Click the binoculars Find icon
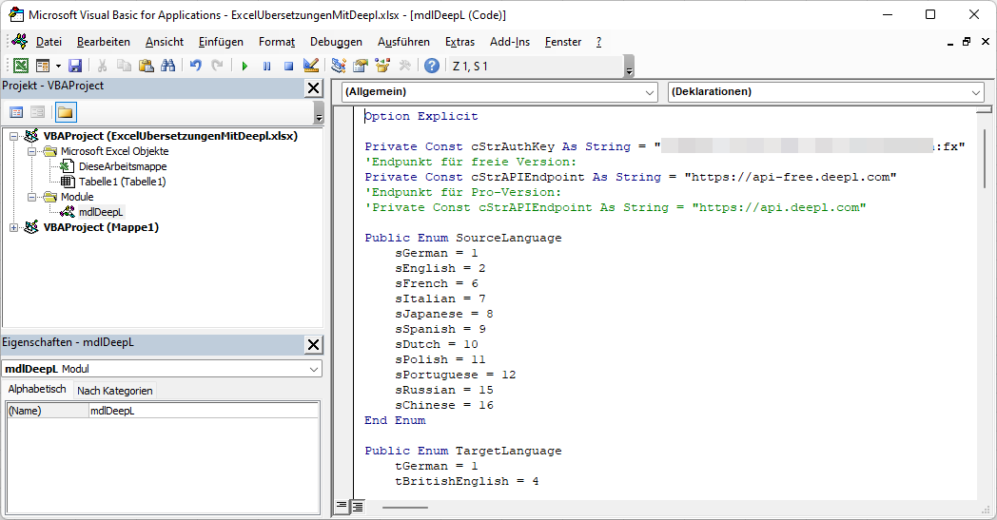997x520 pixels. tap(168, 66)
